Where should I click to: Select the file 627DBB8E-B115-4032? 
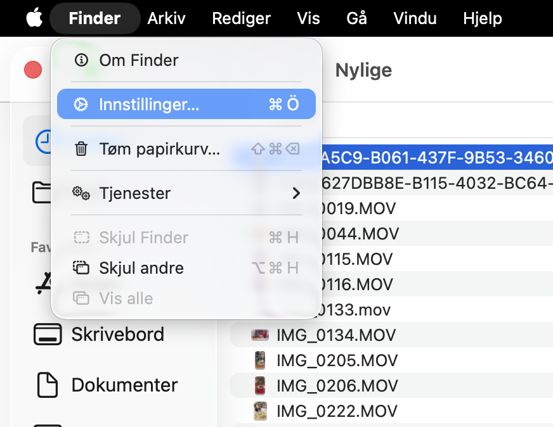(x=436, y=183)
